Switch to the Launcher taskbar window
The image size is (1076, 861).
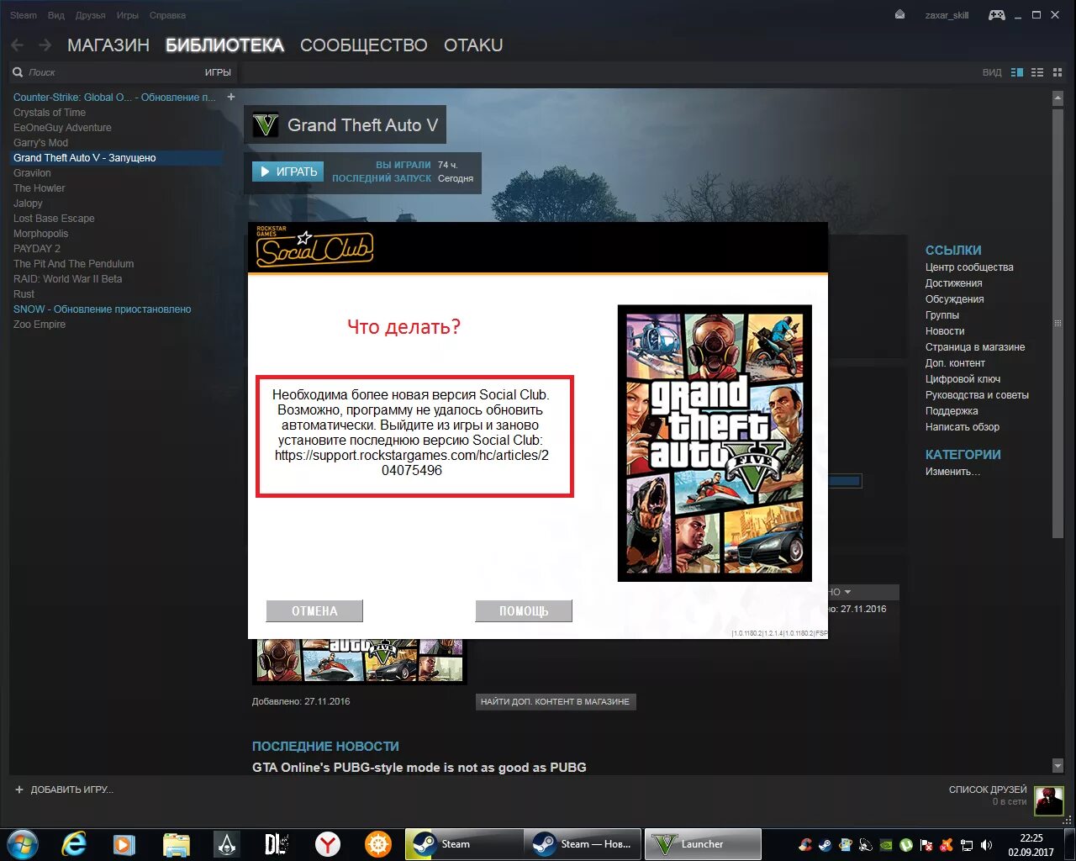[x=703, y=843]
